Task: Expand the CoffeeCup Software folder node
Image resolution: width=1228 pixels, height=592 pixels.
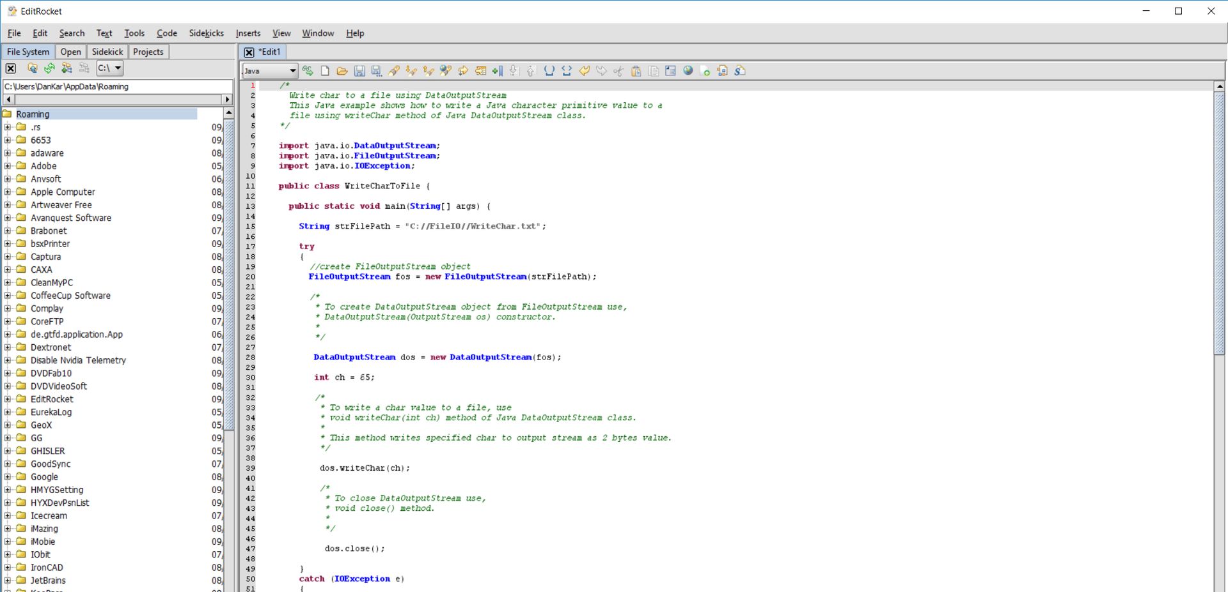Action: pos(8,296)
